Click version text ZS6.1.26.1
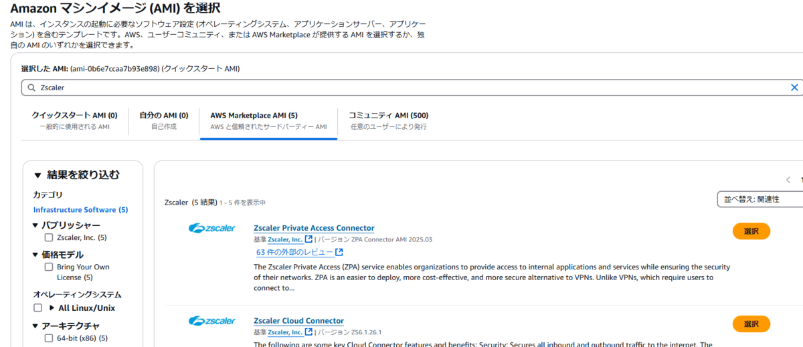The width and height of the screenshot is (803, 347). [x=367, y=332]
